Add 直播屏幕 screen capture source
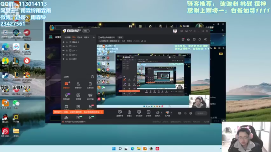 click(120, 113)
